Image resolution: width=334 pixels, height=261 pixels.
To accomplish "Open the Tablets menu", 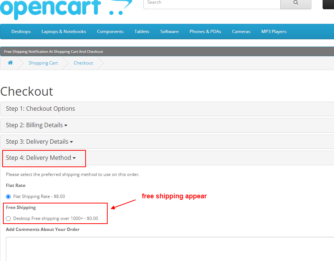I will coord(141,32).
